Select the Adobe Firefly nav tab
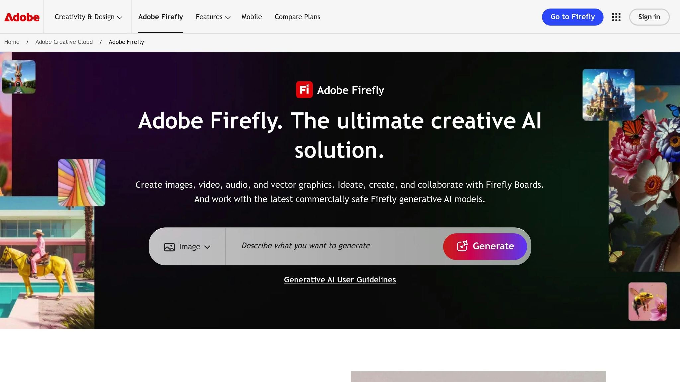 pos(160,17)
